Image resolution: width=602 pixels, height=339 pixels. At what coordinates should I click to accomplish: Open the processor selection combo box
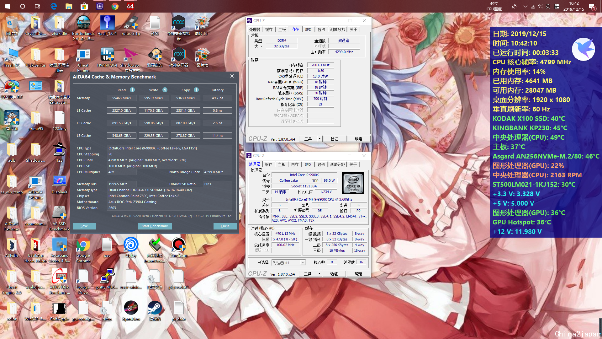point(288,262)
